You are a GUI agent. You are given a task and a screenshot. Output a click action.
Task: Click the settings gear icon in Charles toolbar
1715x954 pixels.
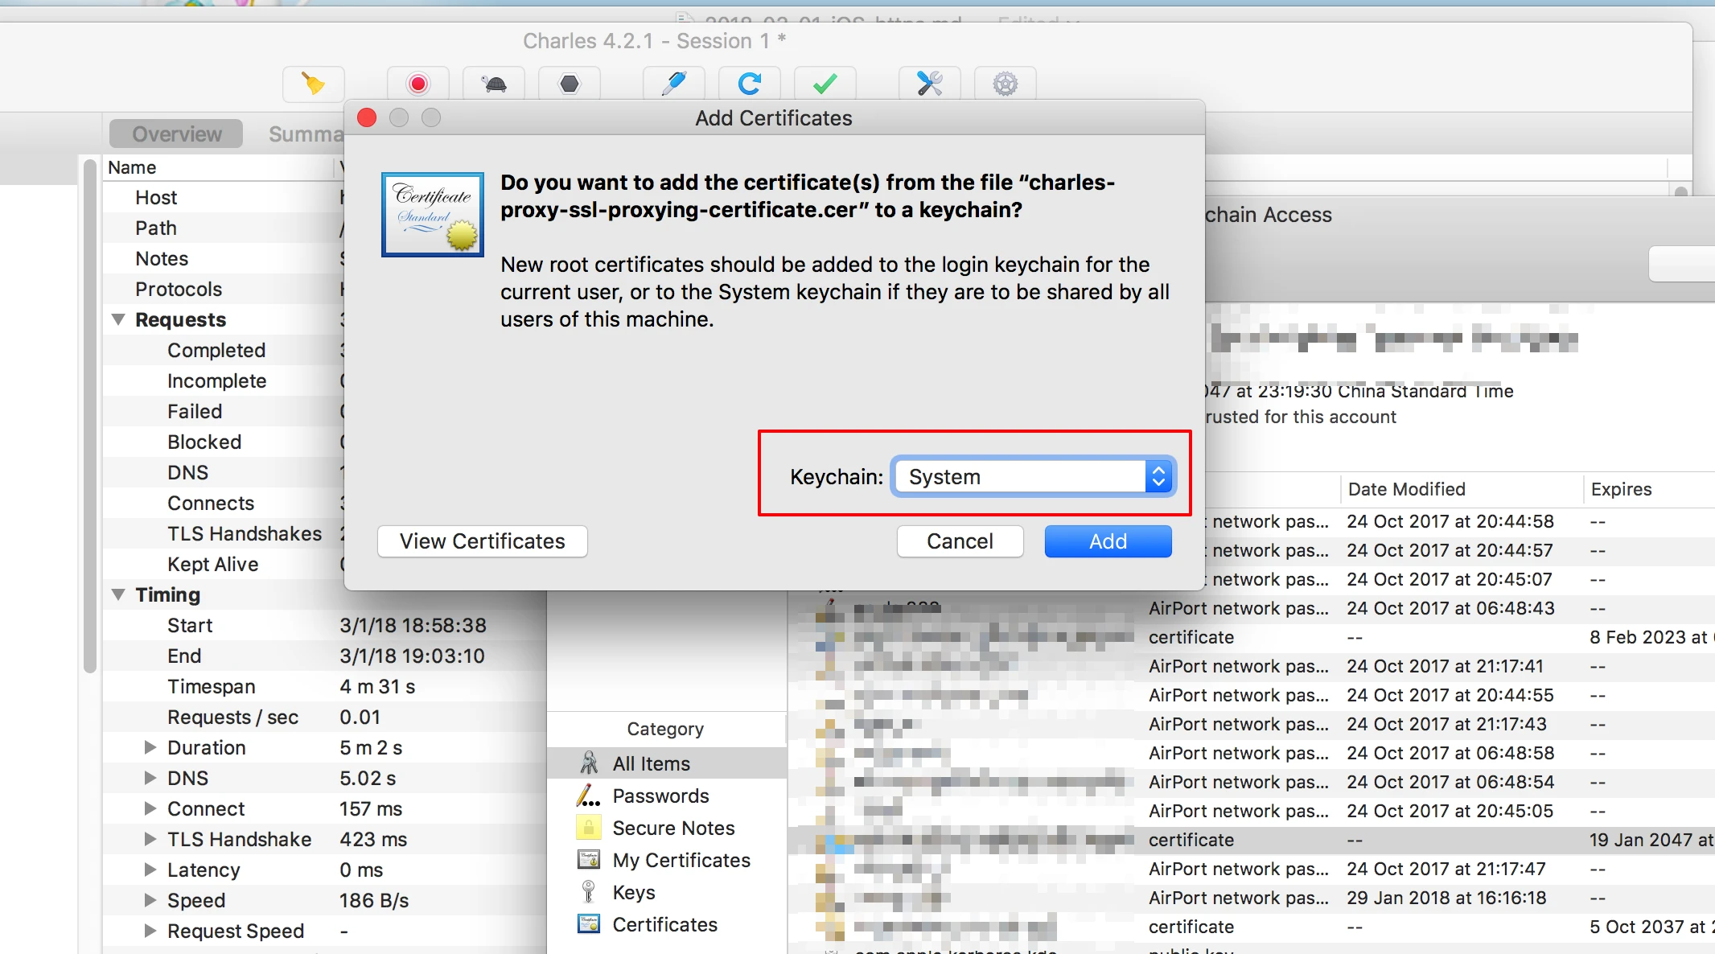click(x=1005, y=81)
